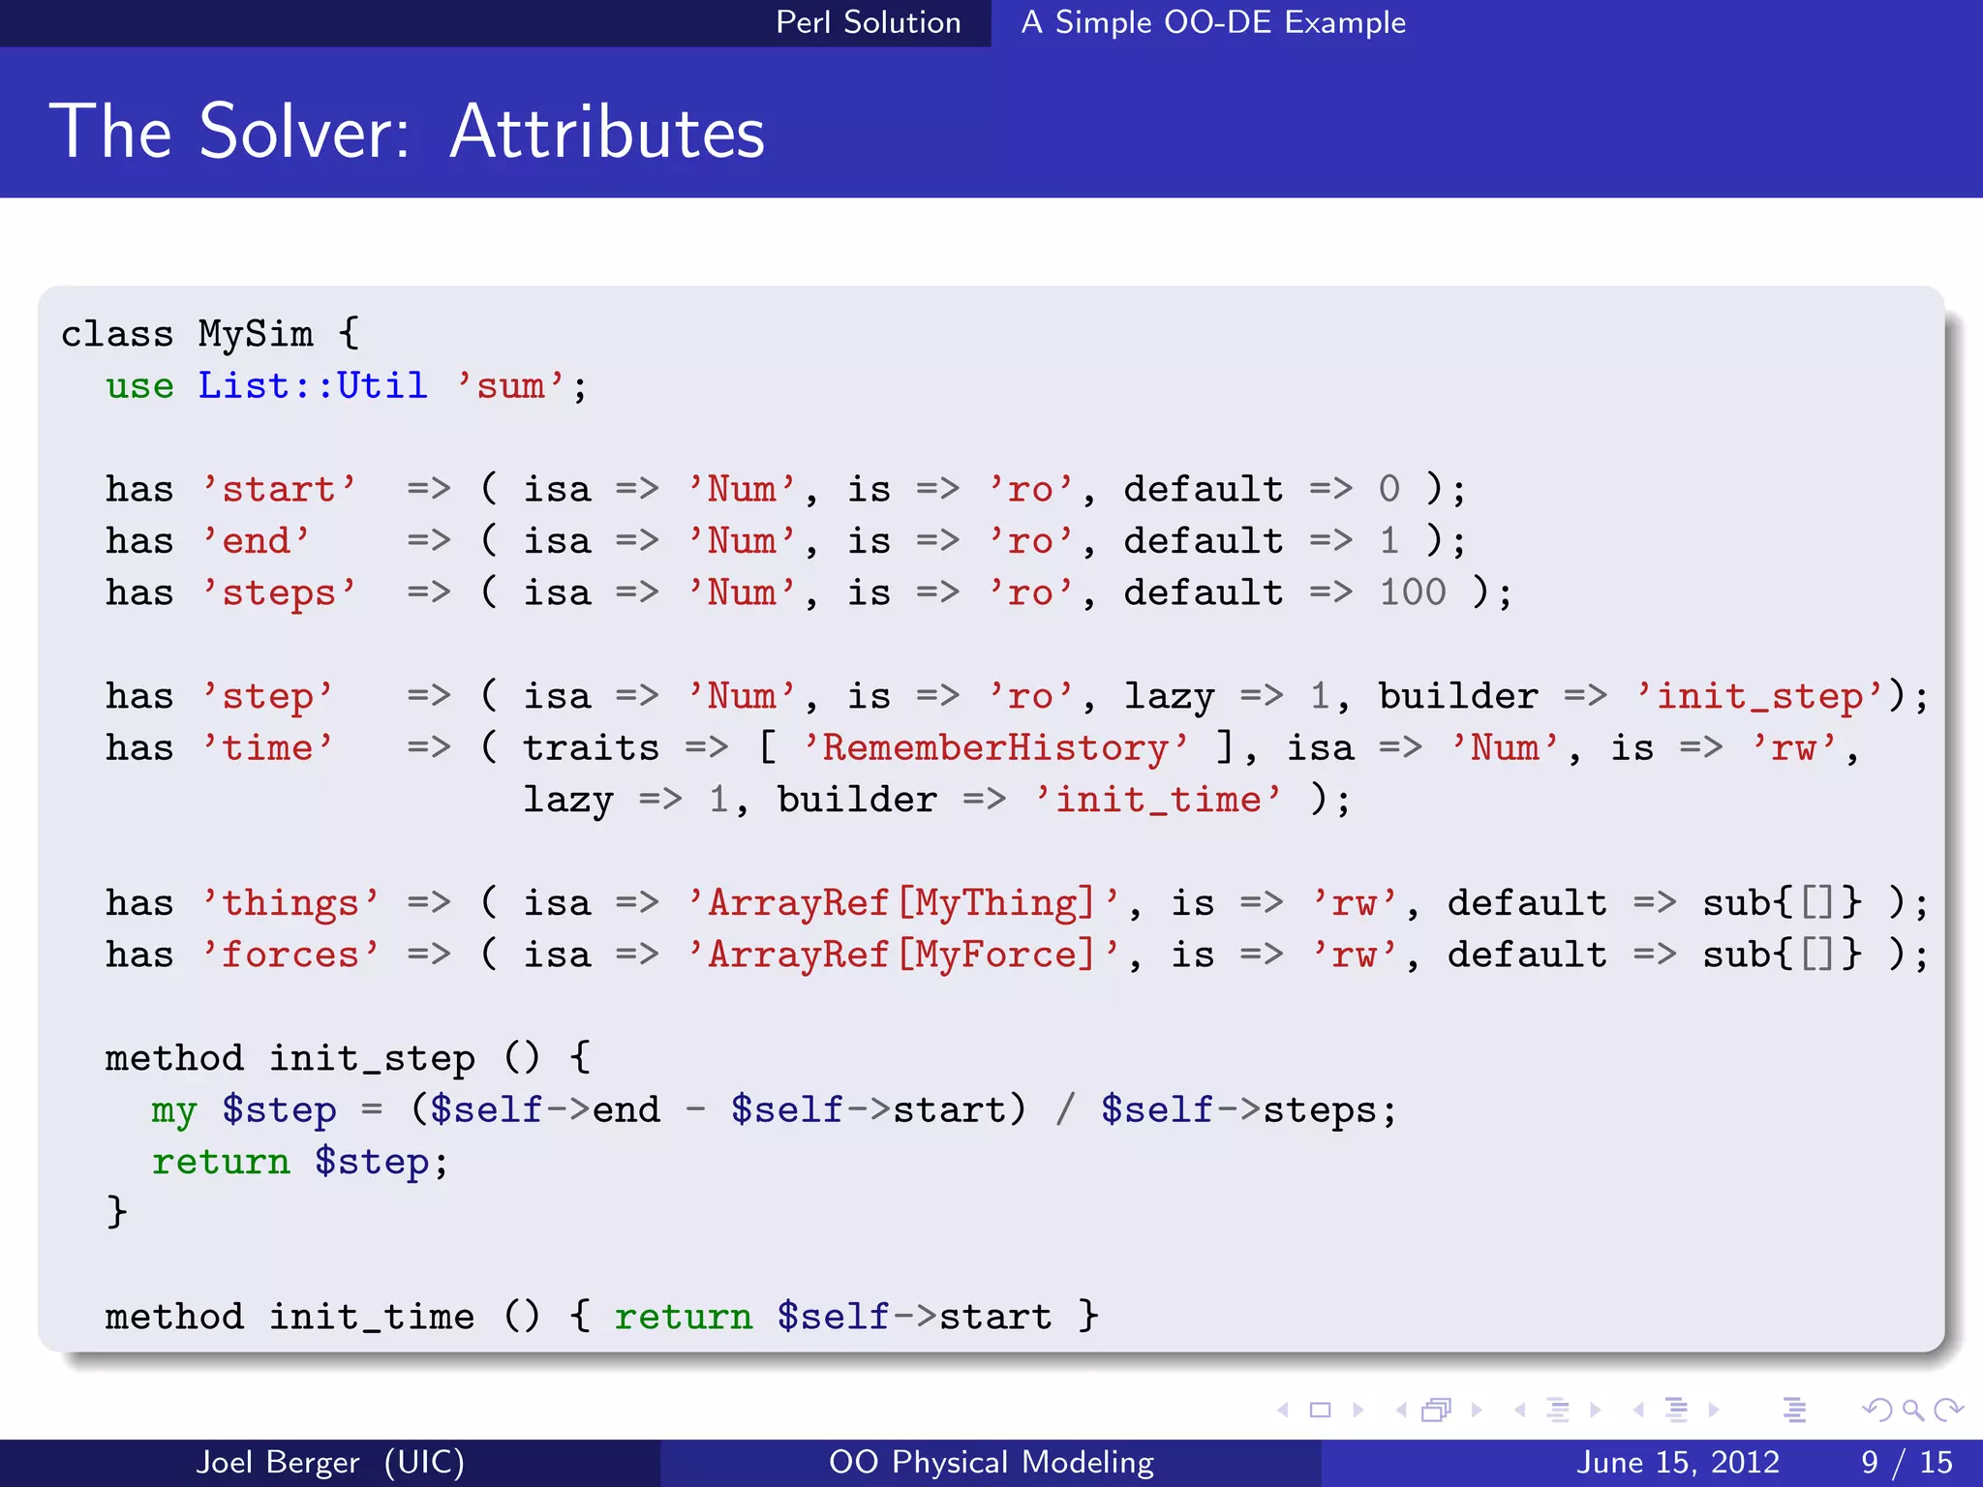Click the 'init_time' builder string
1983x1487 pixels.
[x=1158, y=800]
